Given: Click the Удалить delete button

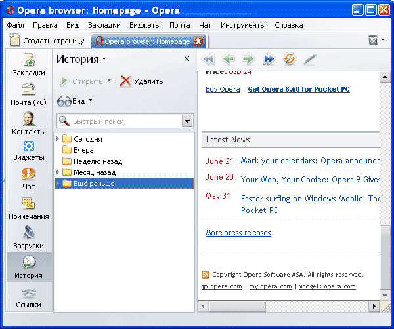Looking at the screenshot, I should coord(141,81).
